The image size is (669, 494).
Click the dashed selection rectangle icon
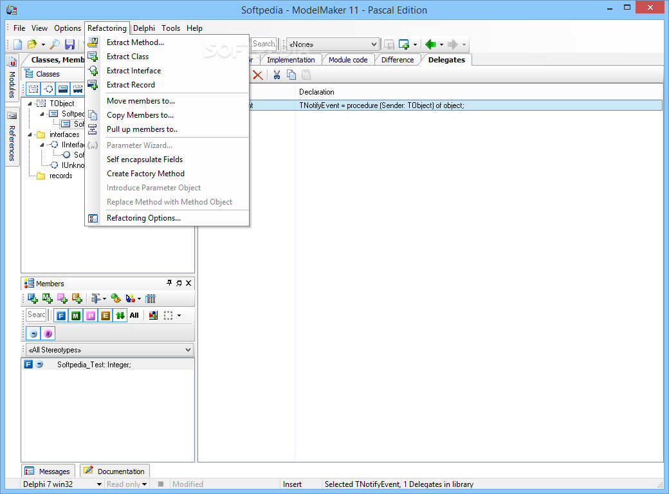pyautogui.click(x=168, y=315)
